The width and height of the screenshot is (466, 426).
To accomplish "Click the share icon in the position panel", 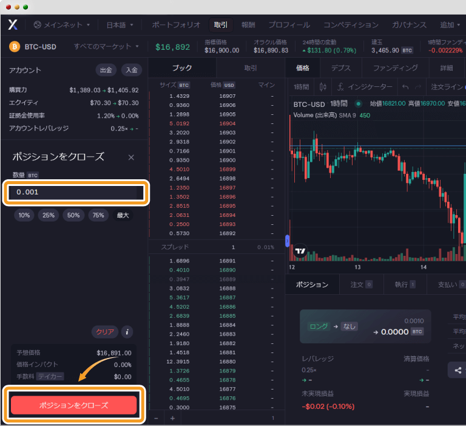I will click(458, 370).
